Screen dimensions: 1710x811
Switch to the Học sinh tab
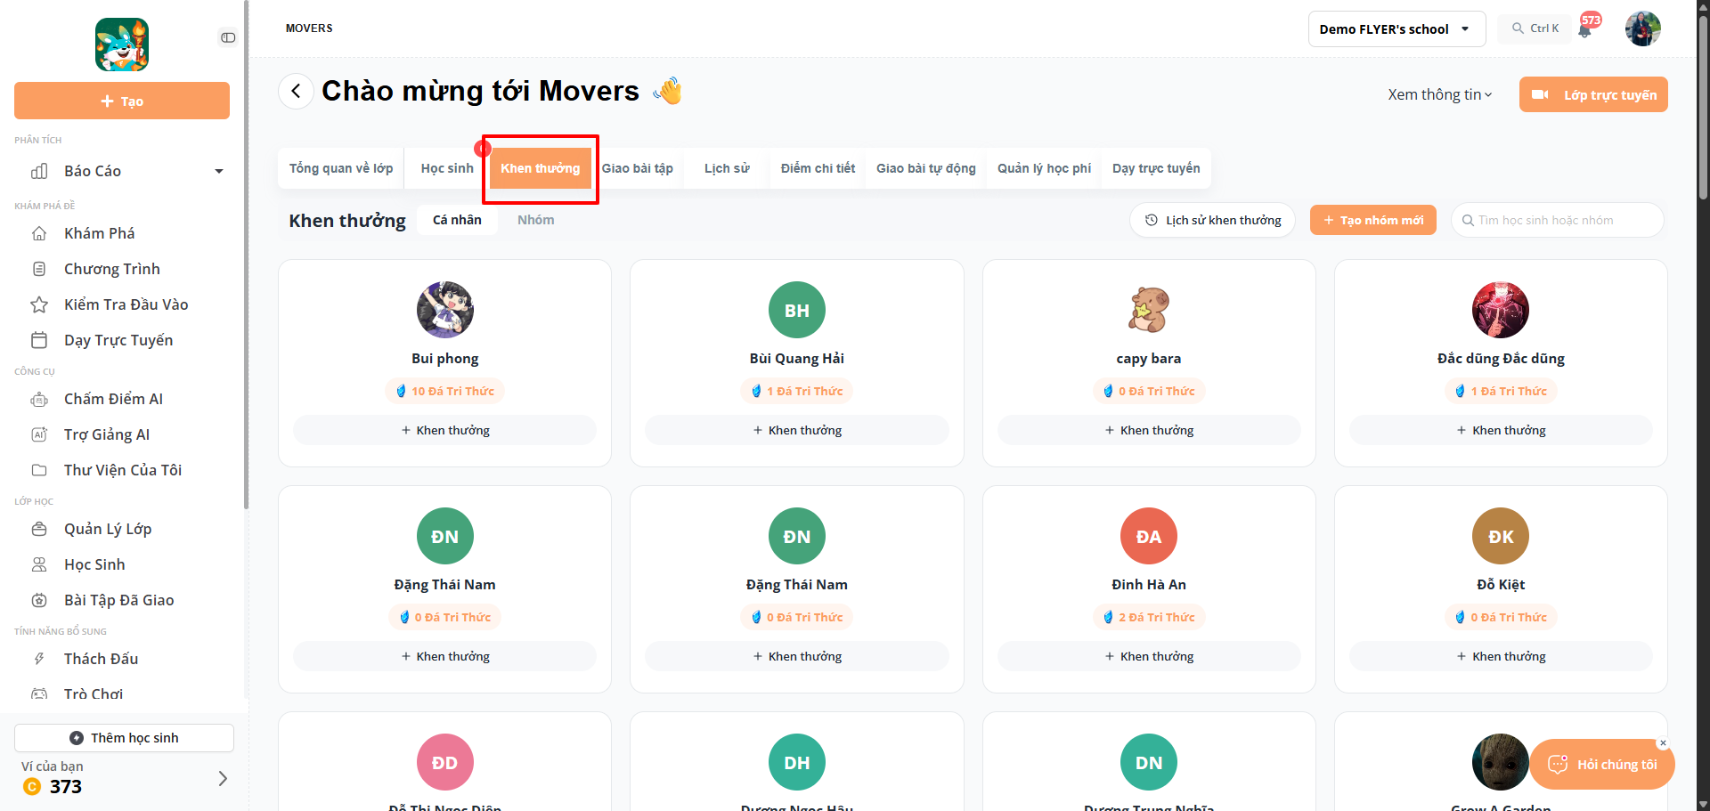pos(447,168)
